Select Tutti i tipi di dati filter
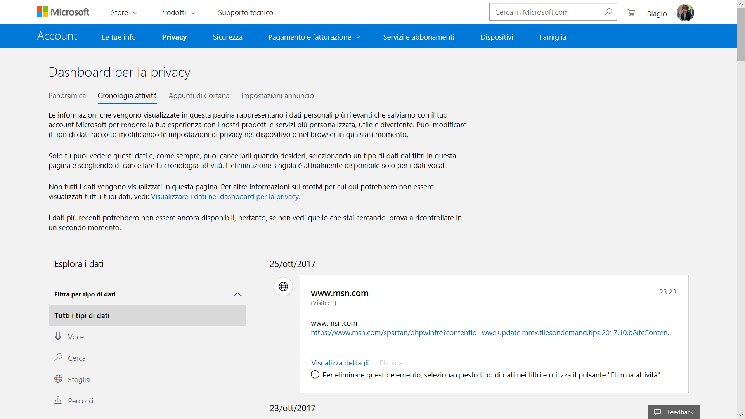The image size is (745, 419). click(147, 315)
